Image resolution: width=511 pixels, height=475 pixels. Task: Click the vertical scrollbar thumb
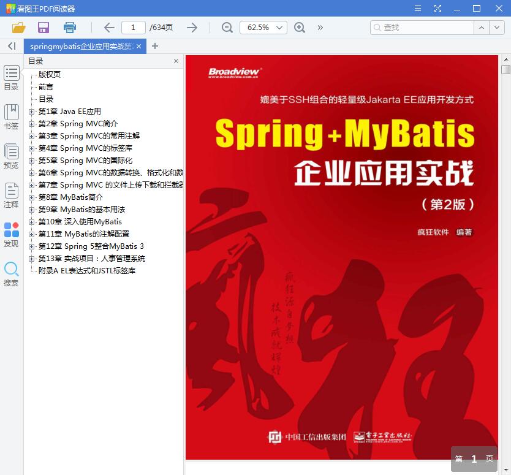point(505,69)
